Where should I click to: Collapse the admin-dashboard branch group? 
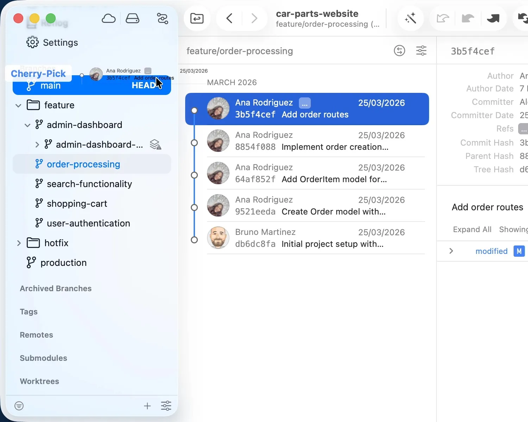click(x=27, y=125)
